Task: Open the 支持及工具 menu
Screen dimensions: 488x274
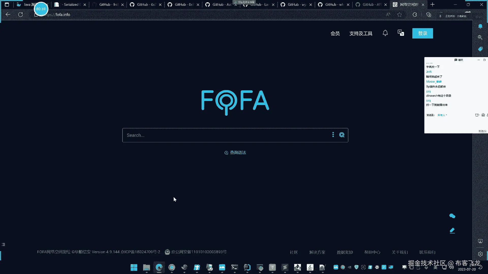Action: pyautogui.click(x=361, y=33)
